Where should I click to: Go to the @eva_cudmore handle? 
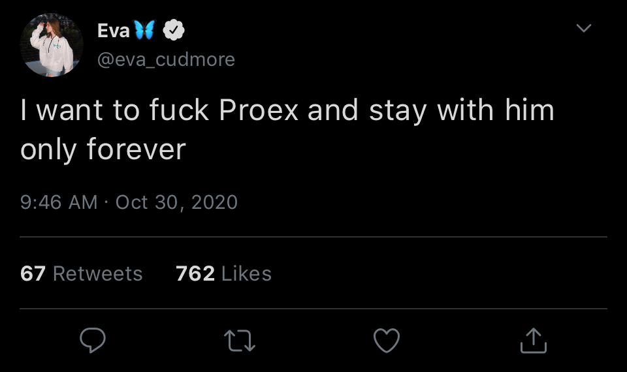[166, 59]
